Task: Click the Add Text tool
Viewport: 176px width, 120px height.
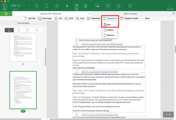Action: [x=30, y=18]
